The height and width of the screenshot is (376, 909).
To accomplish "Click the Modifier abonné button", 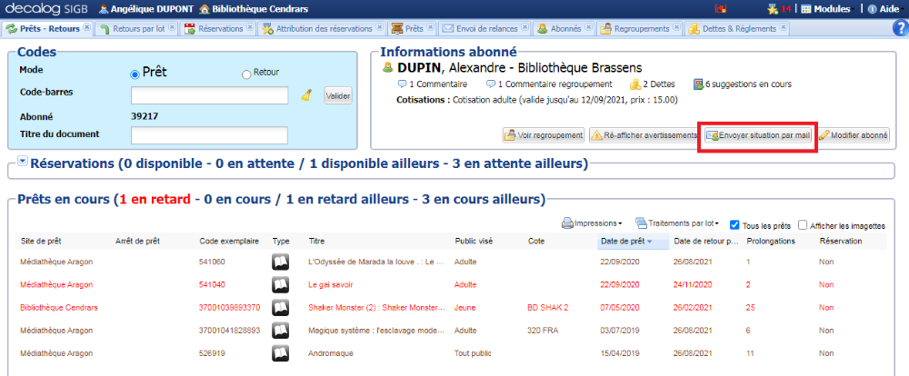I will (854, 135).
